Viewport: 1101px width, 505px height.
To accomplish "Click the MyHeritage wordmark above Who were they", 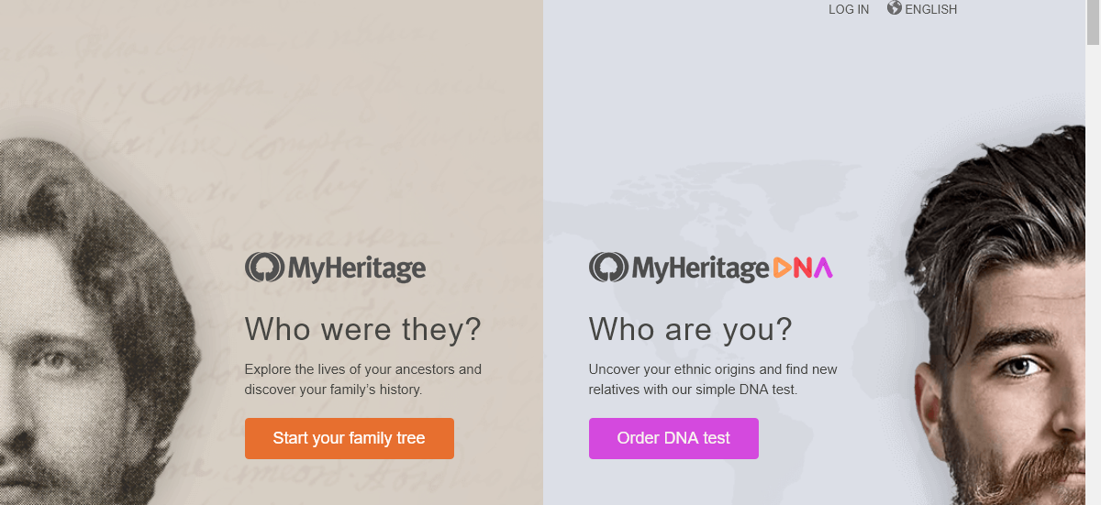I will coord(357,269).
